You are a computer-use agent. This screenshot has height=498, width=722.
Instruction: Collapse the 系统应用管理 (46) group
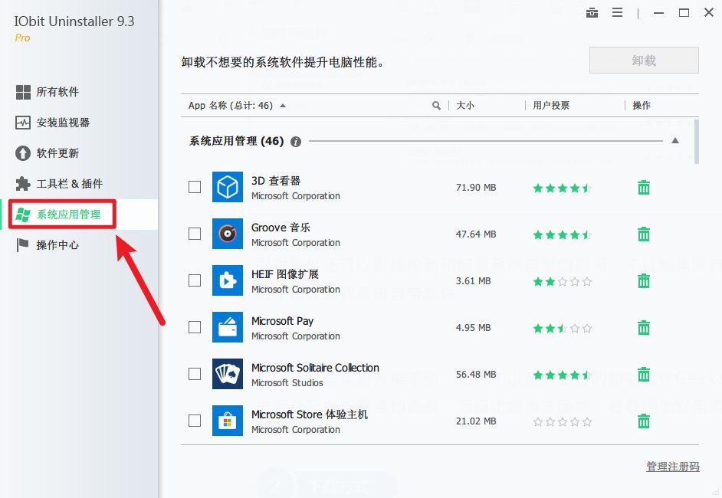tap(674, 141)
